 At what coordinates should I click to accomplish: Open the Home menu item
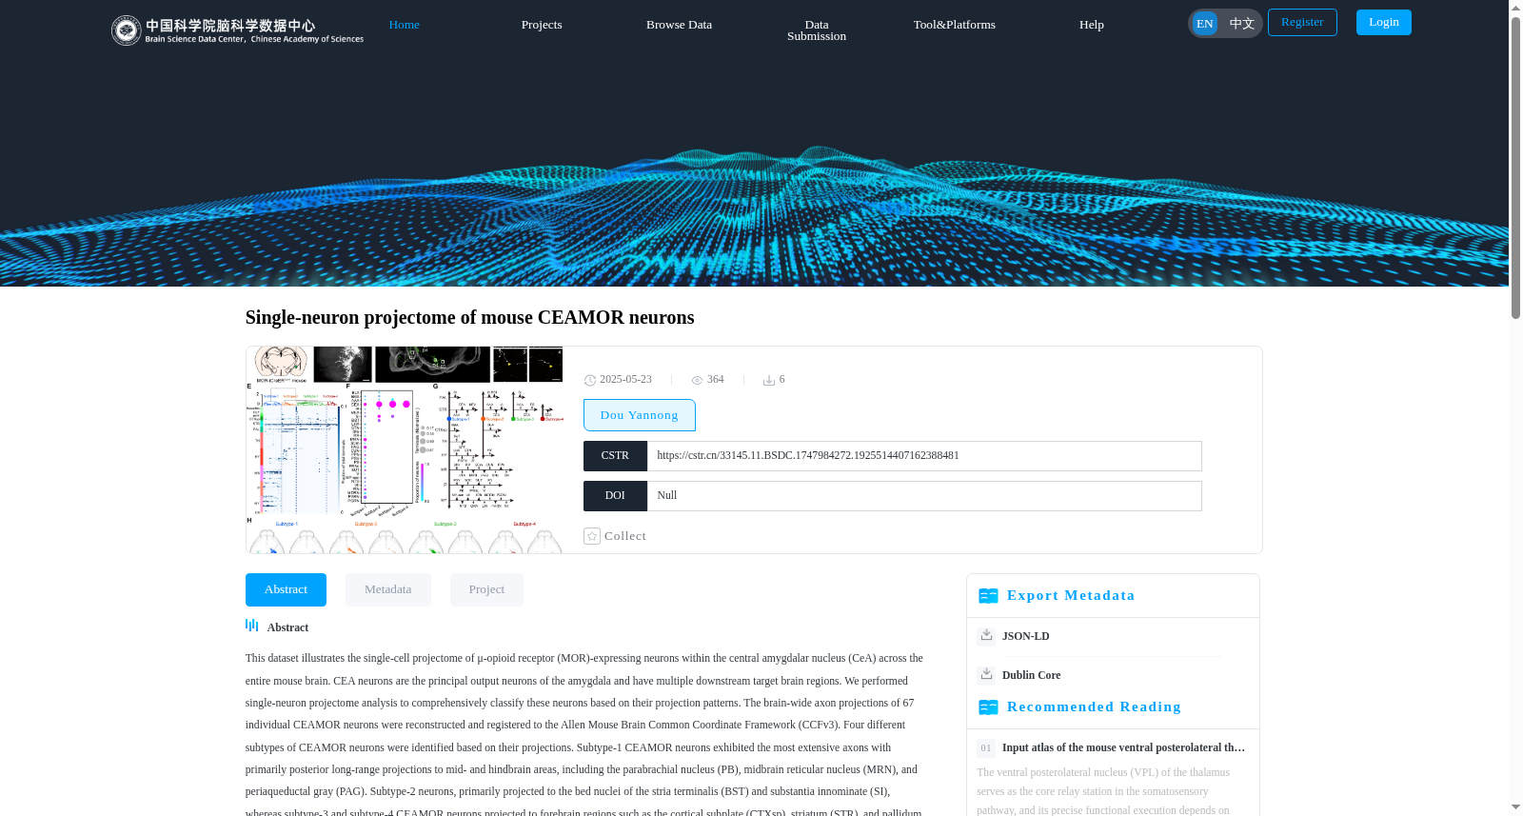pos(404,25)
